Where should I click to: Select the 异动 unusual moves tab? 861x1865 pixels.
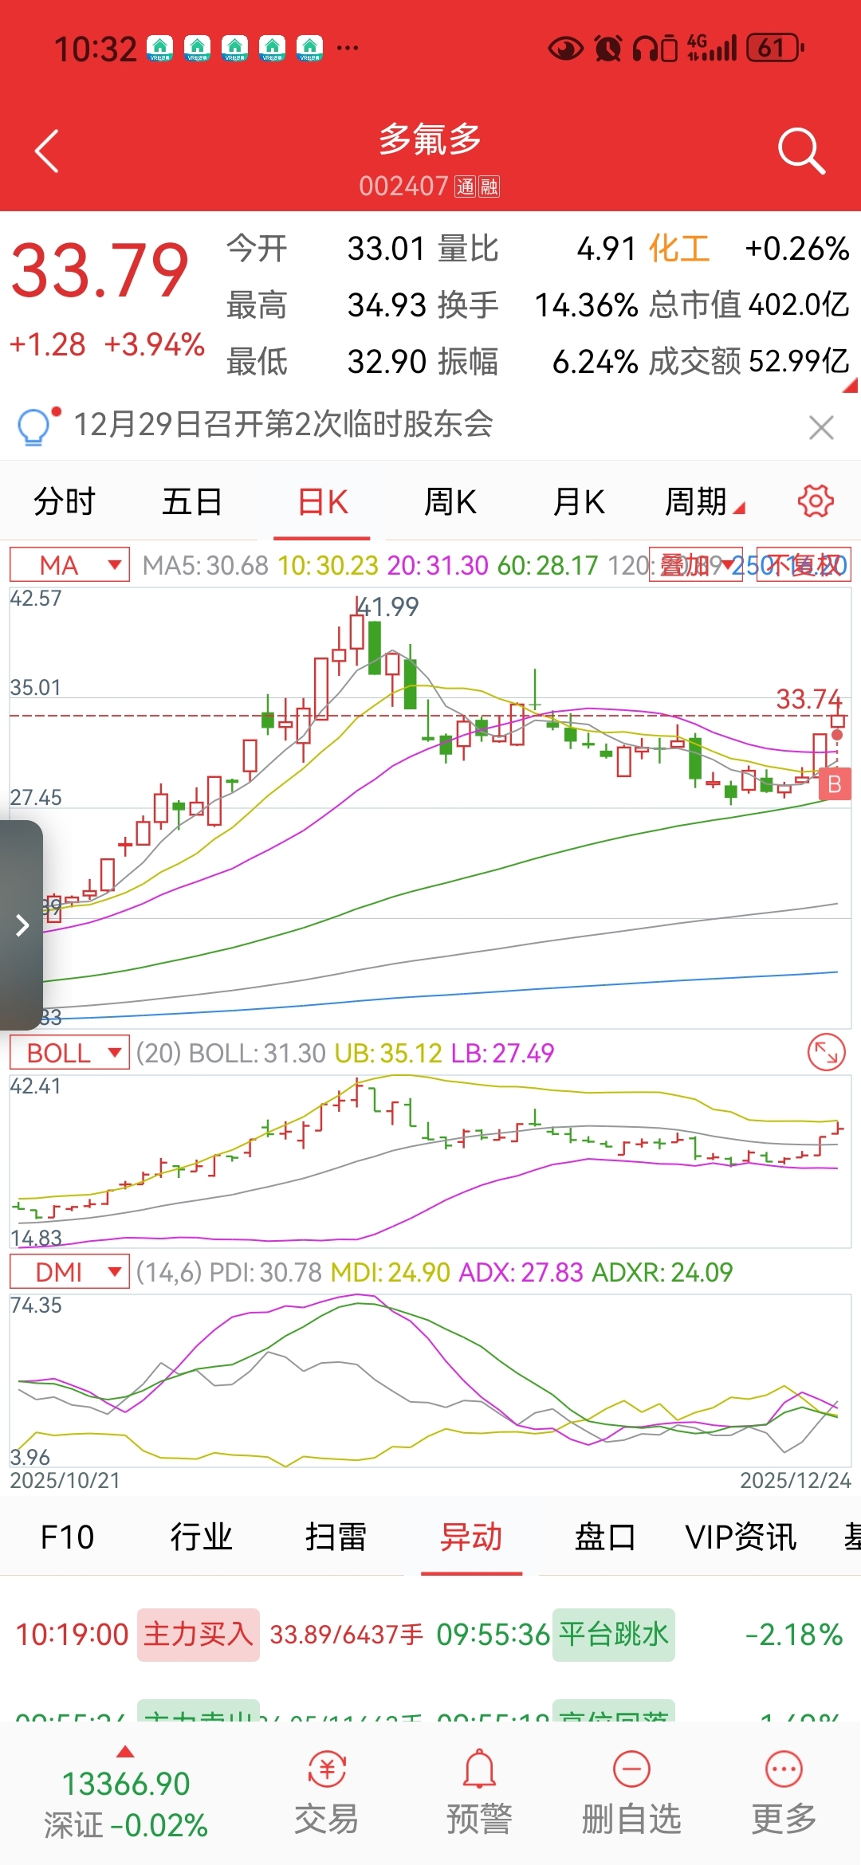[471, 1537]
